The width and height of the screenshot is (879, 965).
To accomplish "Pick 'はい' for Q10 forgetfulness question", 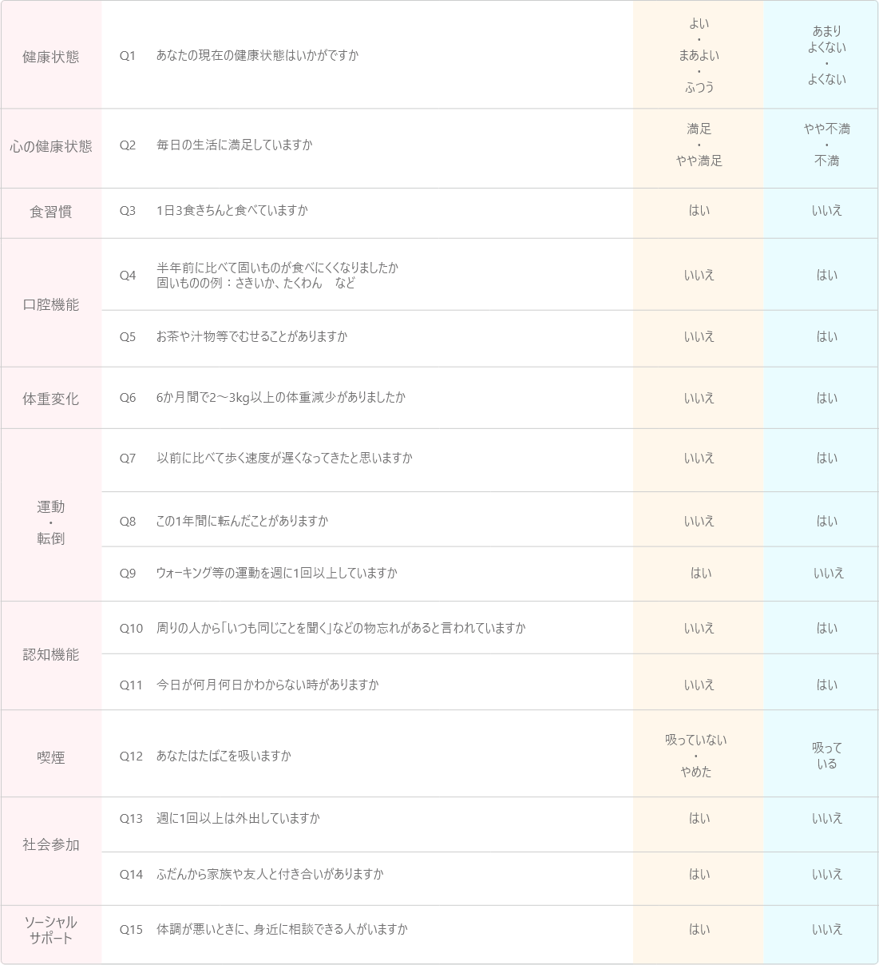I will [826, 628].
